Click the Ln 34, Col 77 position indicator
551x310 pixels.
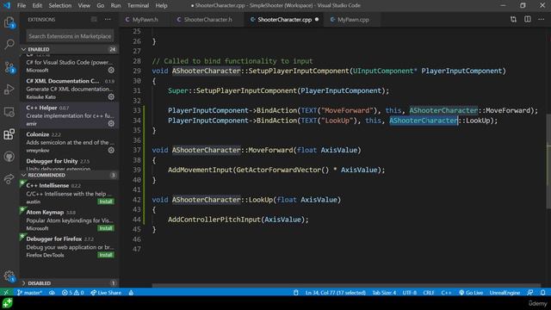336,293
